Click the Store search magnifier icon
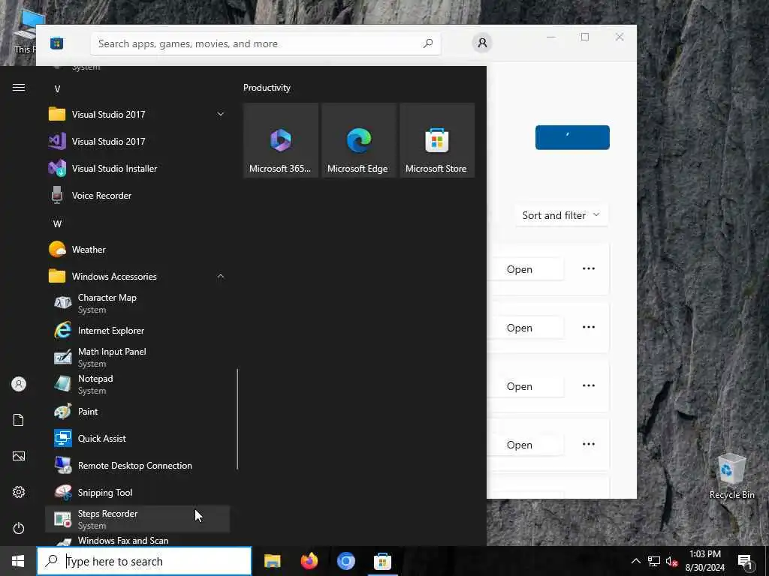Screen dimensions: 769x576 [427, 43]
